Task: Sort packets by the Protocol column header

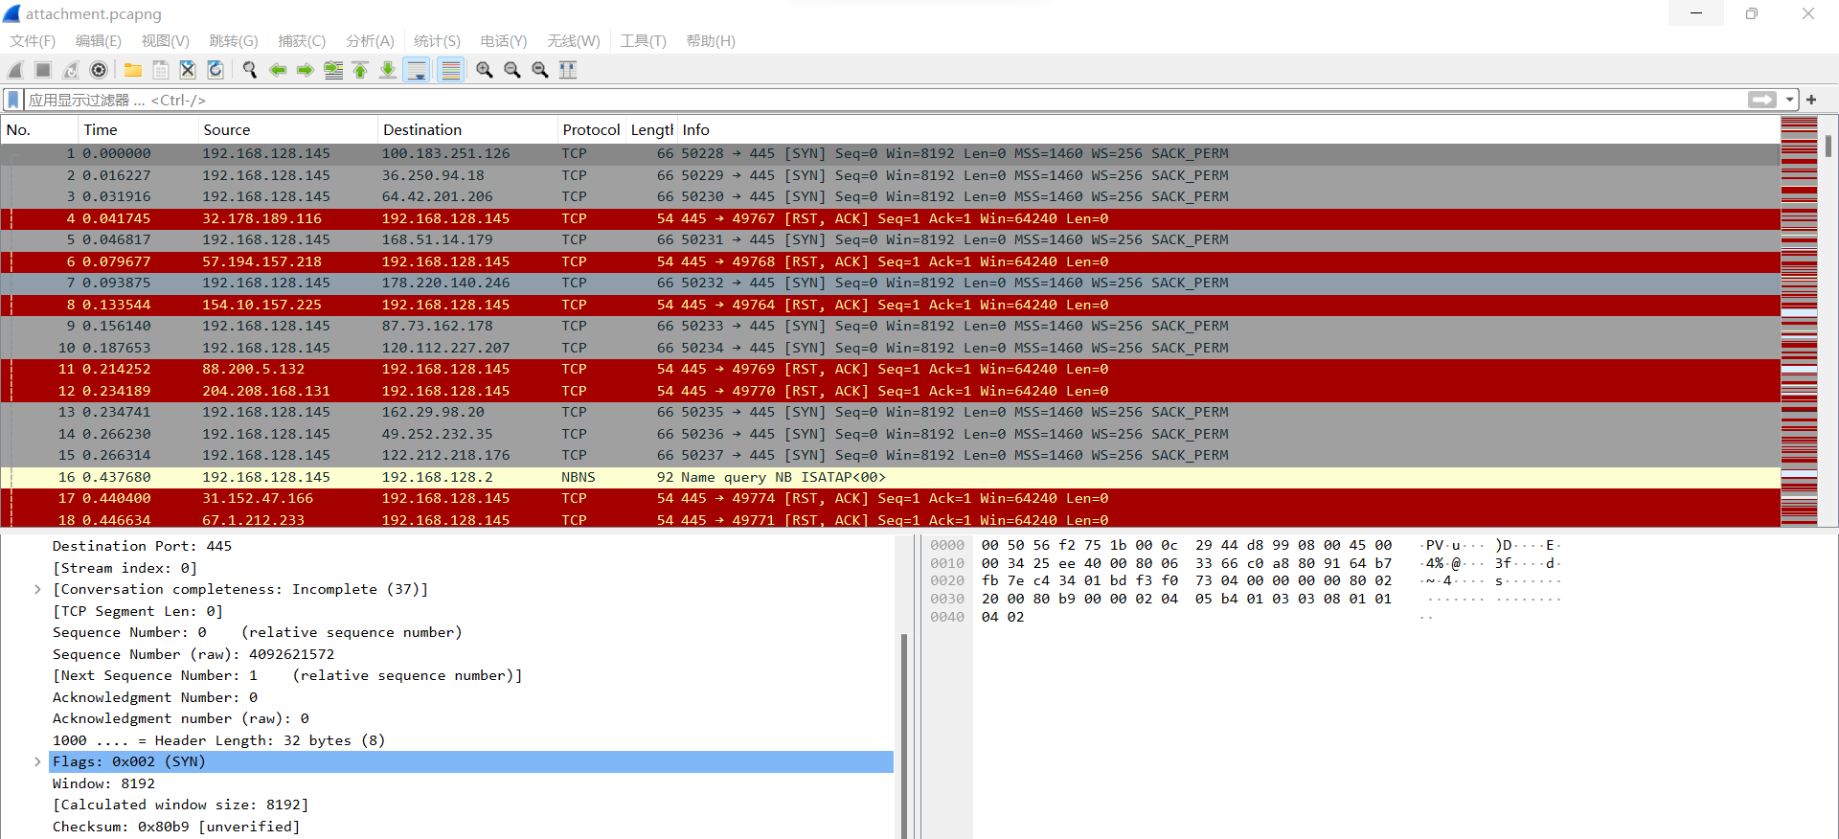Action: (591, 129)
